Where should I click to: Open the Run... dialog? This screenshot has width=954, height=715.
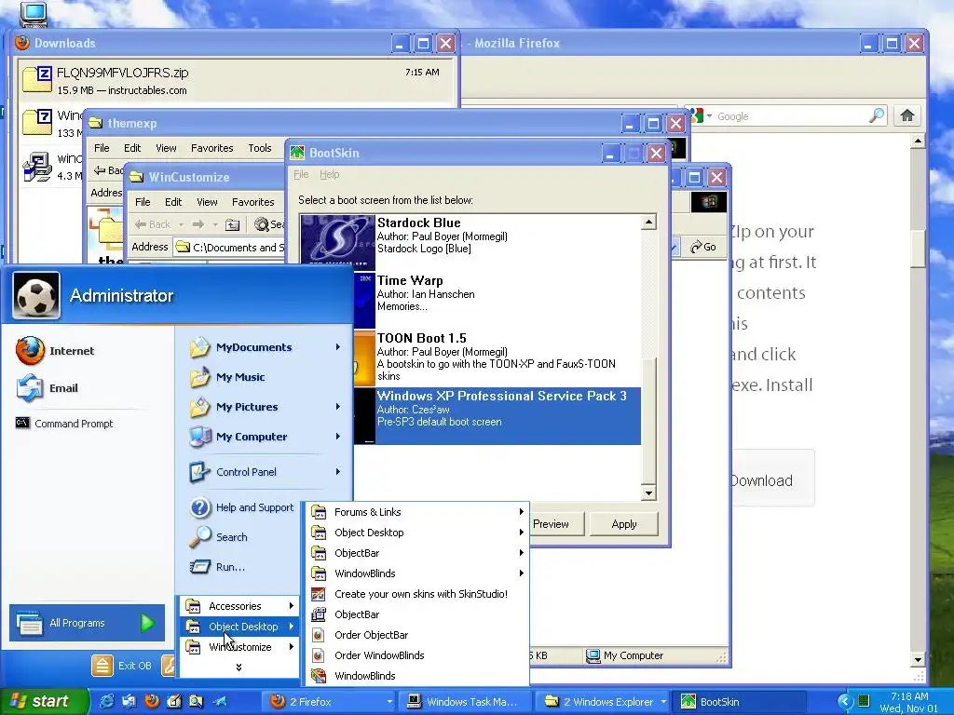click(218, 567)
